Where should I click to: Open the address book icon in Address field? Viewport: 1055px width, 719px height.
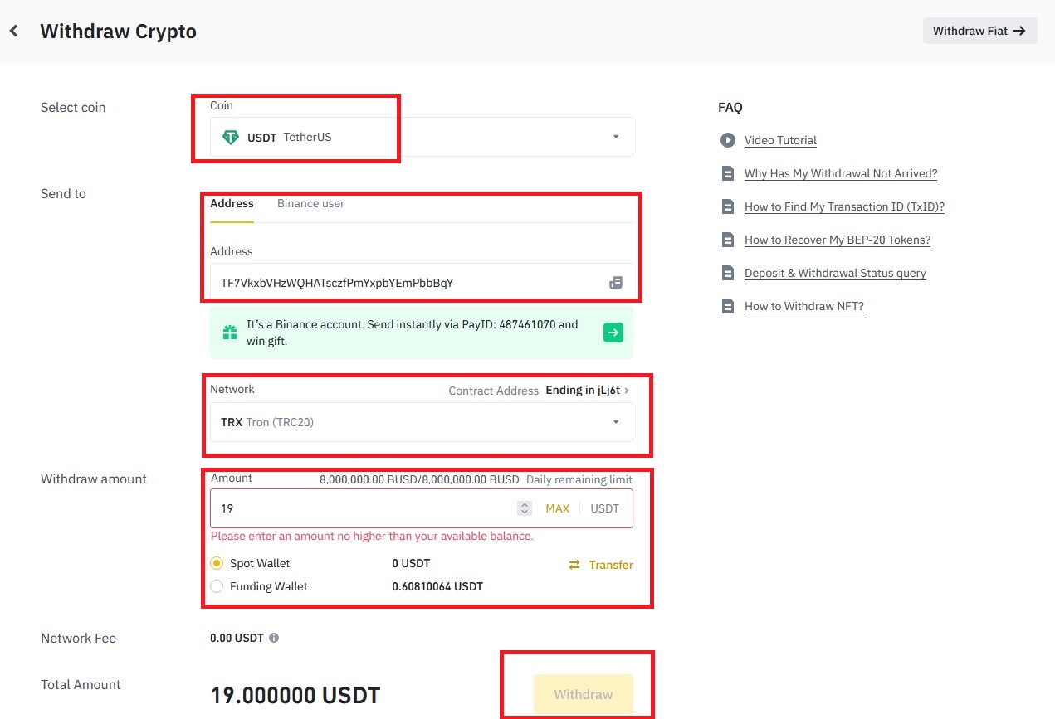[x=615, y=283]
